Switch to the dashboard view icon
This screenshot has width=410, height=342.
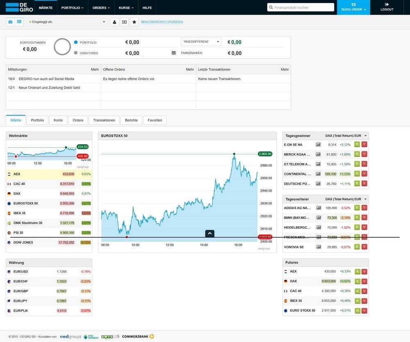(x=11, y=22)
